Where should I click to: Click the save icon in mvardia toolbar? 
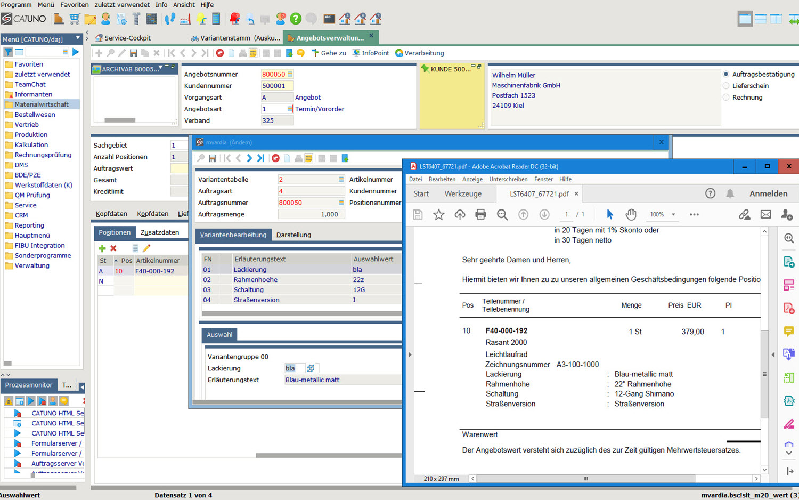(212, 158)
